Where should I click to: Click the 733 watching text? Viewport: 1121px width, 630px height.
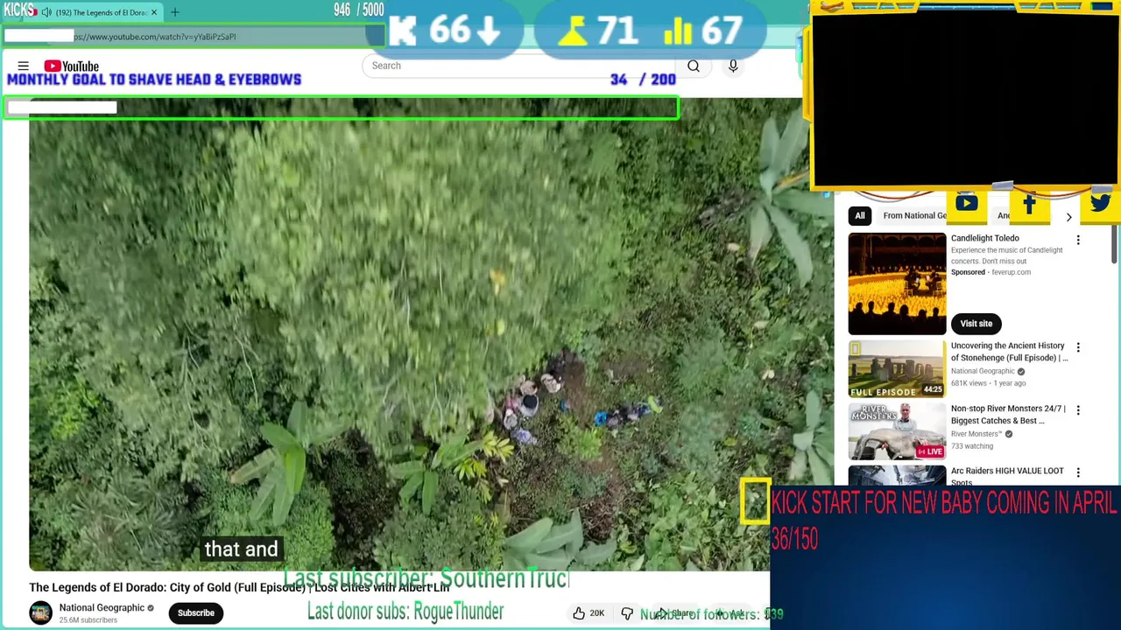point(972,446)
